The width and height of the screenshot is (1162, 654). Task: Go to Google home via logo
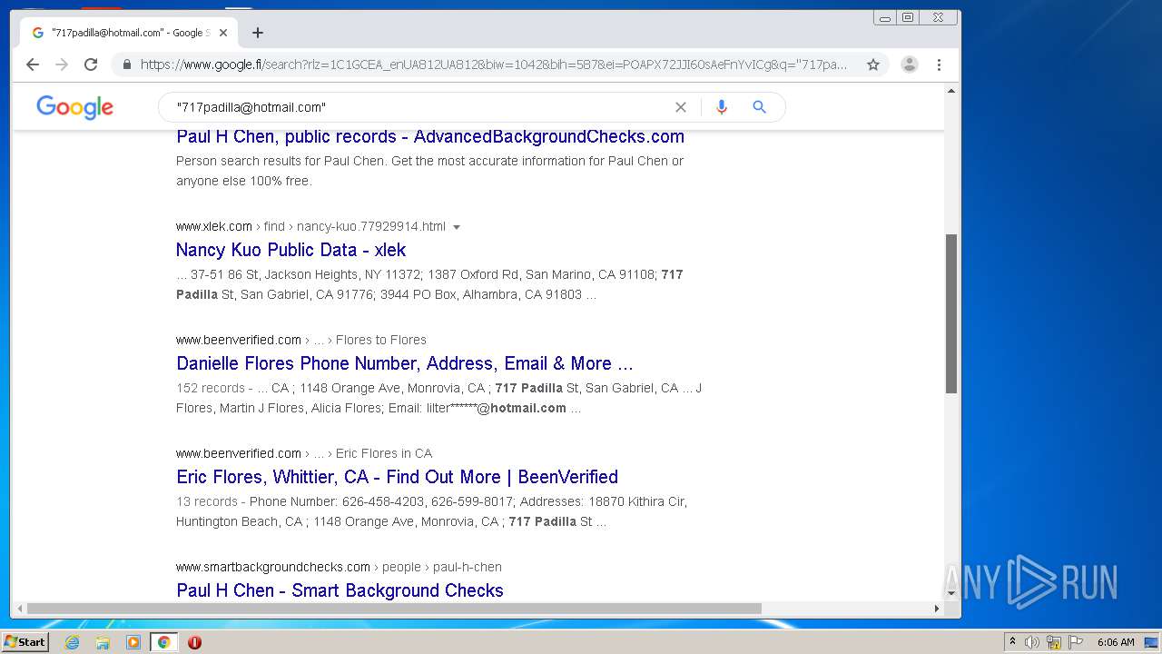(x=75, y=107)
